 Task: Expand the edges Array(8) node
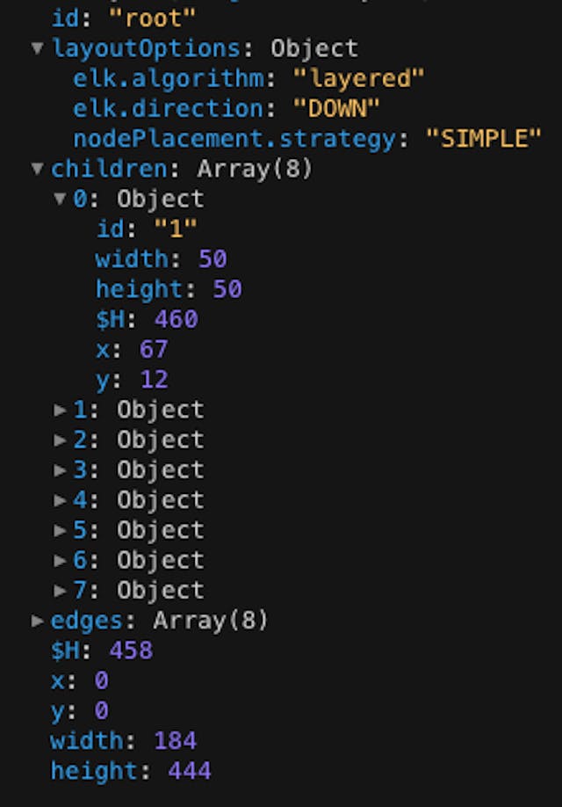coord(37,620)
